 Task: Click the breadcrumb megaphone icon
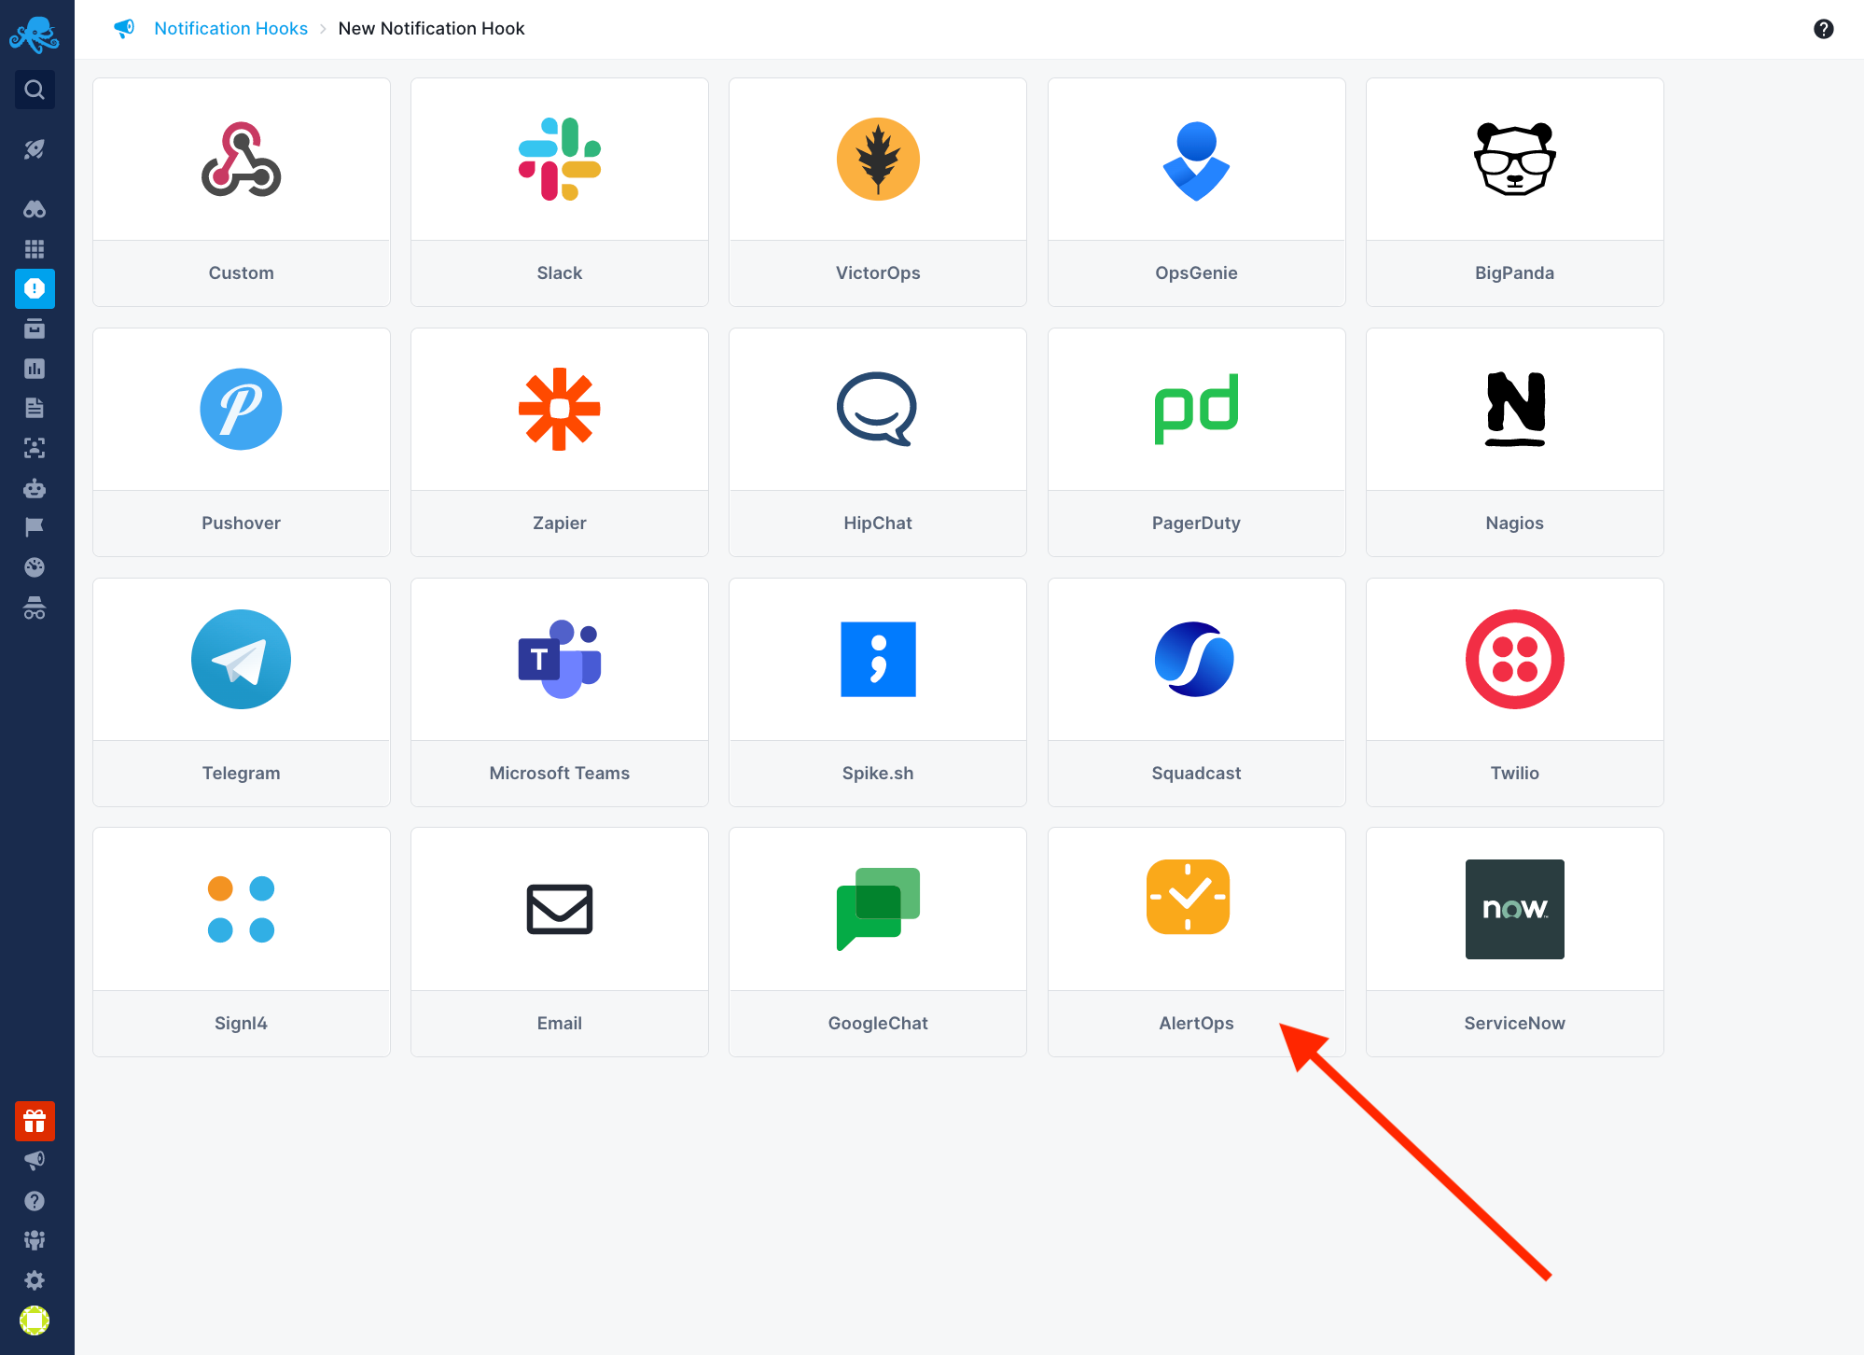click(x=124, y=29)
